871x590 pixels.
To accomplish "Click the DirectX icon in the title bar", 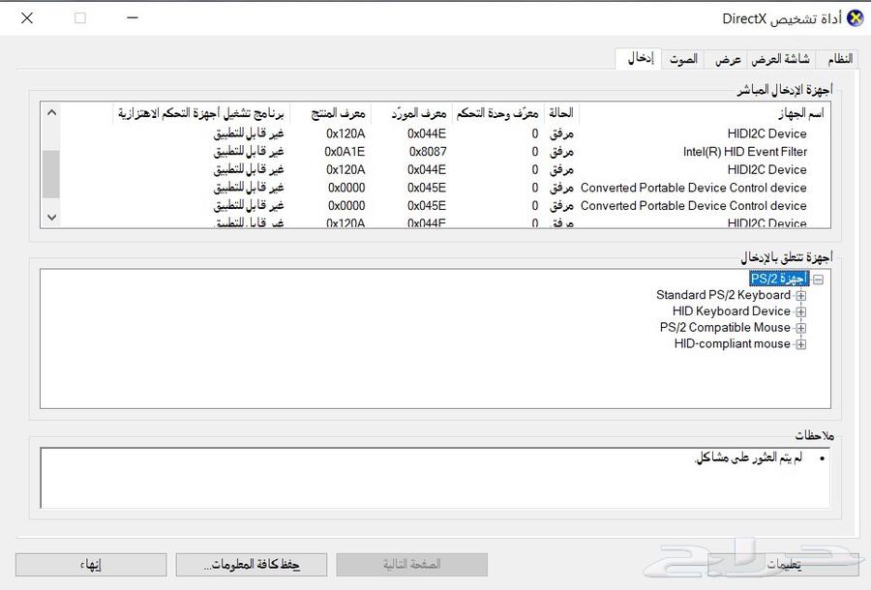I will (856, 16).
